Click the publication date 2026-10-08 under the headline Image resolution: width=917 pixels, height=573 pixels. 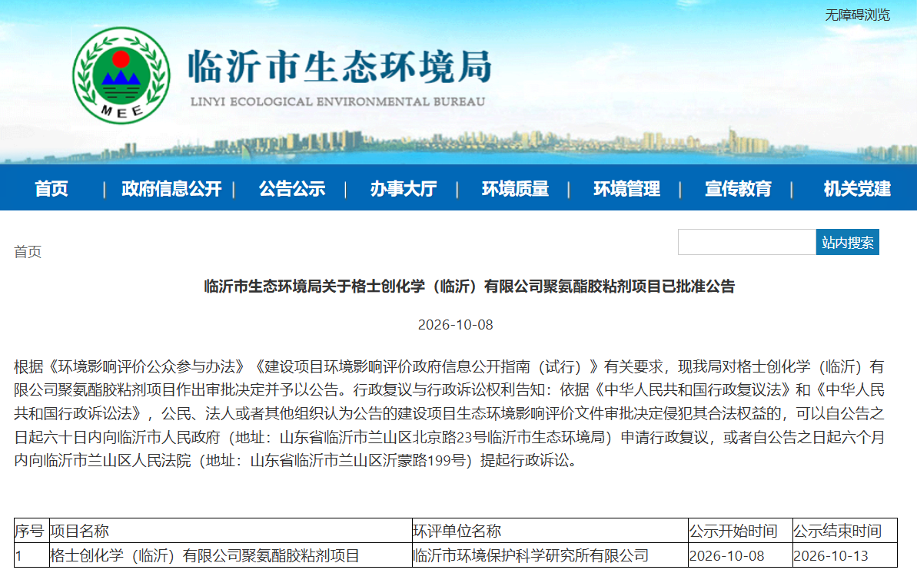(456, 325)
